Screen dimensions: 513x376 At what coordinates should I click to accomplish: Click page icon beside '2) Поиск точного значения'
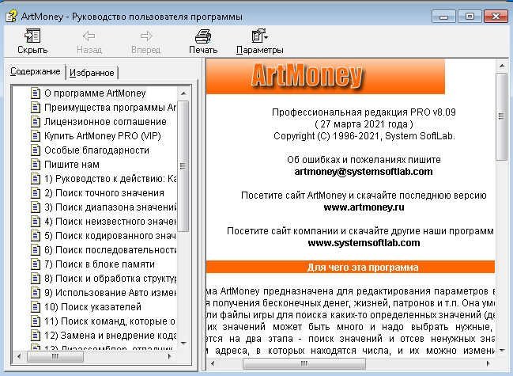tap(35, 193)
